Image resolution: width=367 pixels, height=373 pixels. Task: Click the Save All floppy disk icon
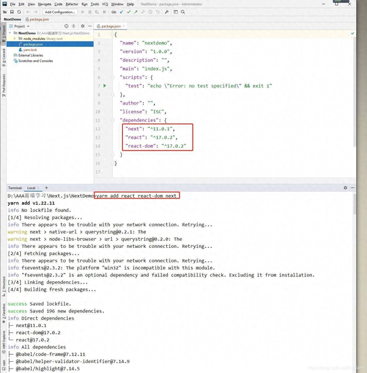[12, 12]
